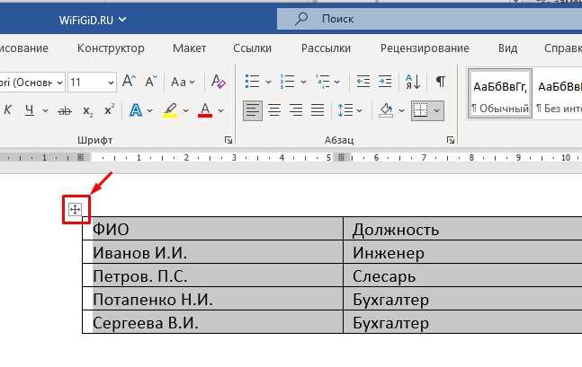Image resolution: width=582 pixels, height=367 pixels.
Task: Increase font size with the large A icon
Action: tap(129, 81)
